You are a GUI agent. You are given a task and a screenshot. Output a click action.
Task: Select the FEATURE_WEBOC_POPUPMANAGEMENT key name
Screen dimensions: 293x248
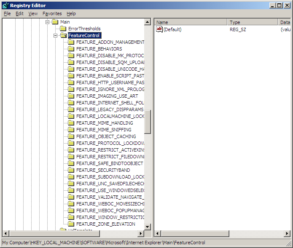click(110, 211)
